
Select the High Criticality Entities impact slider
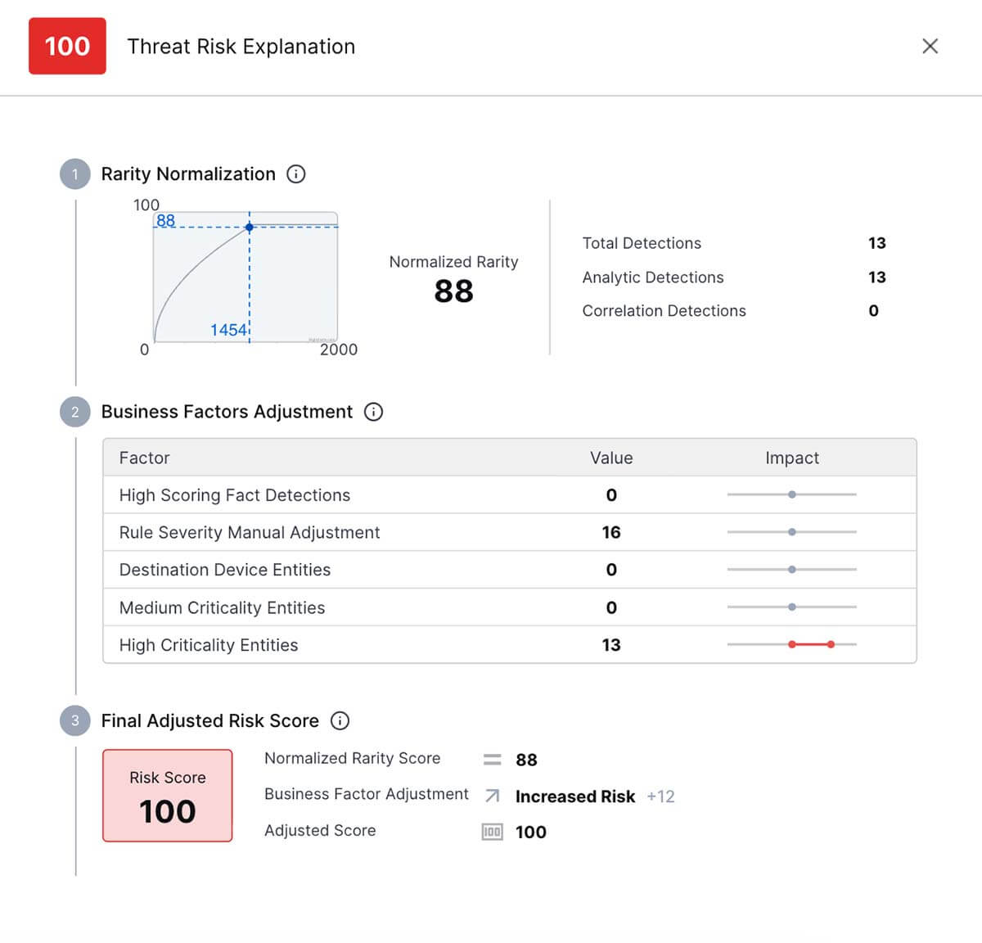click(x=810, y=644)
